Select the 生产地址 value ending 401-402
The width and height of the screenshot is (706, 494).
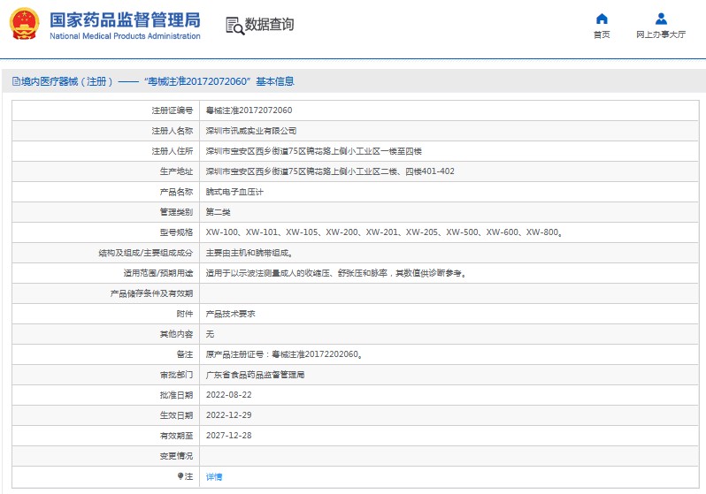coord(330,171)
